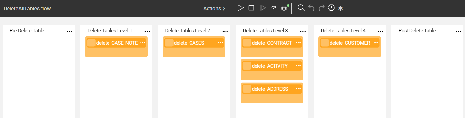The width and height of the screenshot is (465, 118).
Task: Click the DeleteAllTables.flow file name
Action: 27,8
